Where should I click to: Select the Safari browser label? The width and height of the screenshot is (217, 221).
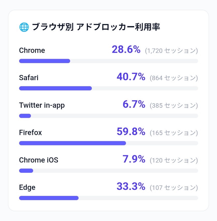(29, 78)
